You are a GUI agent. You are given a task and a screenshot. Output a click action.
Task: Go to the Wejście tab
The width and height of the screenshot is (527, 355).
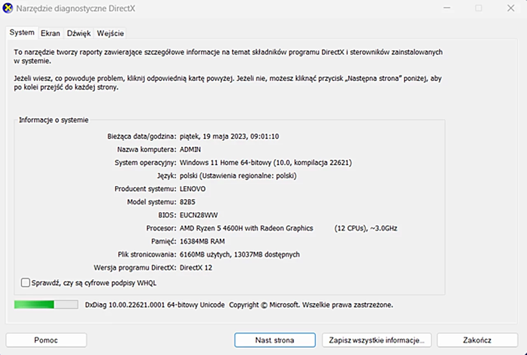point(110,34)
